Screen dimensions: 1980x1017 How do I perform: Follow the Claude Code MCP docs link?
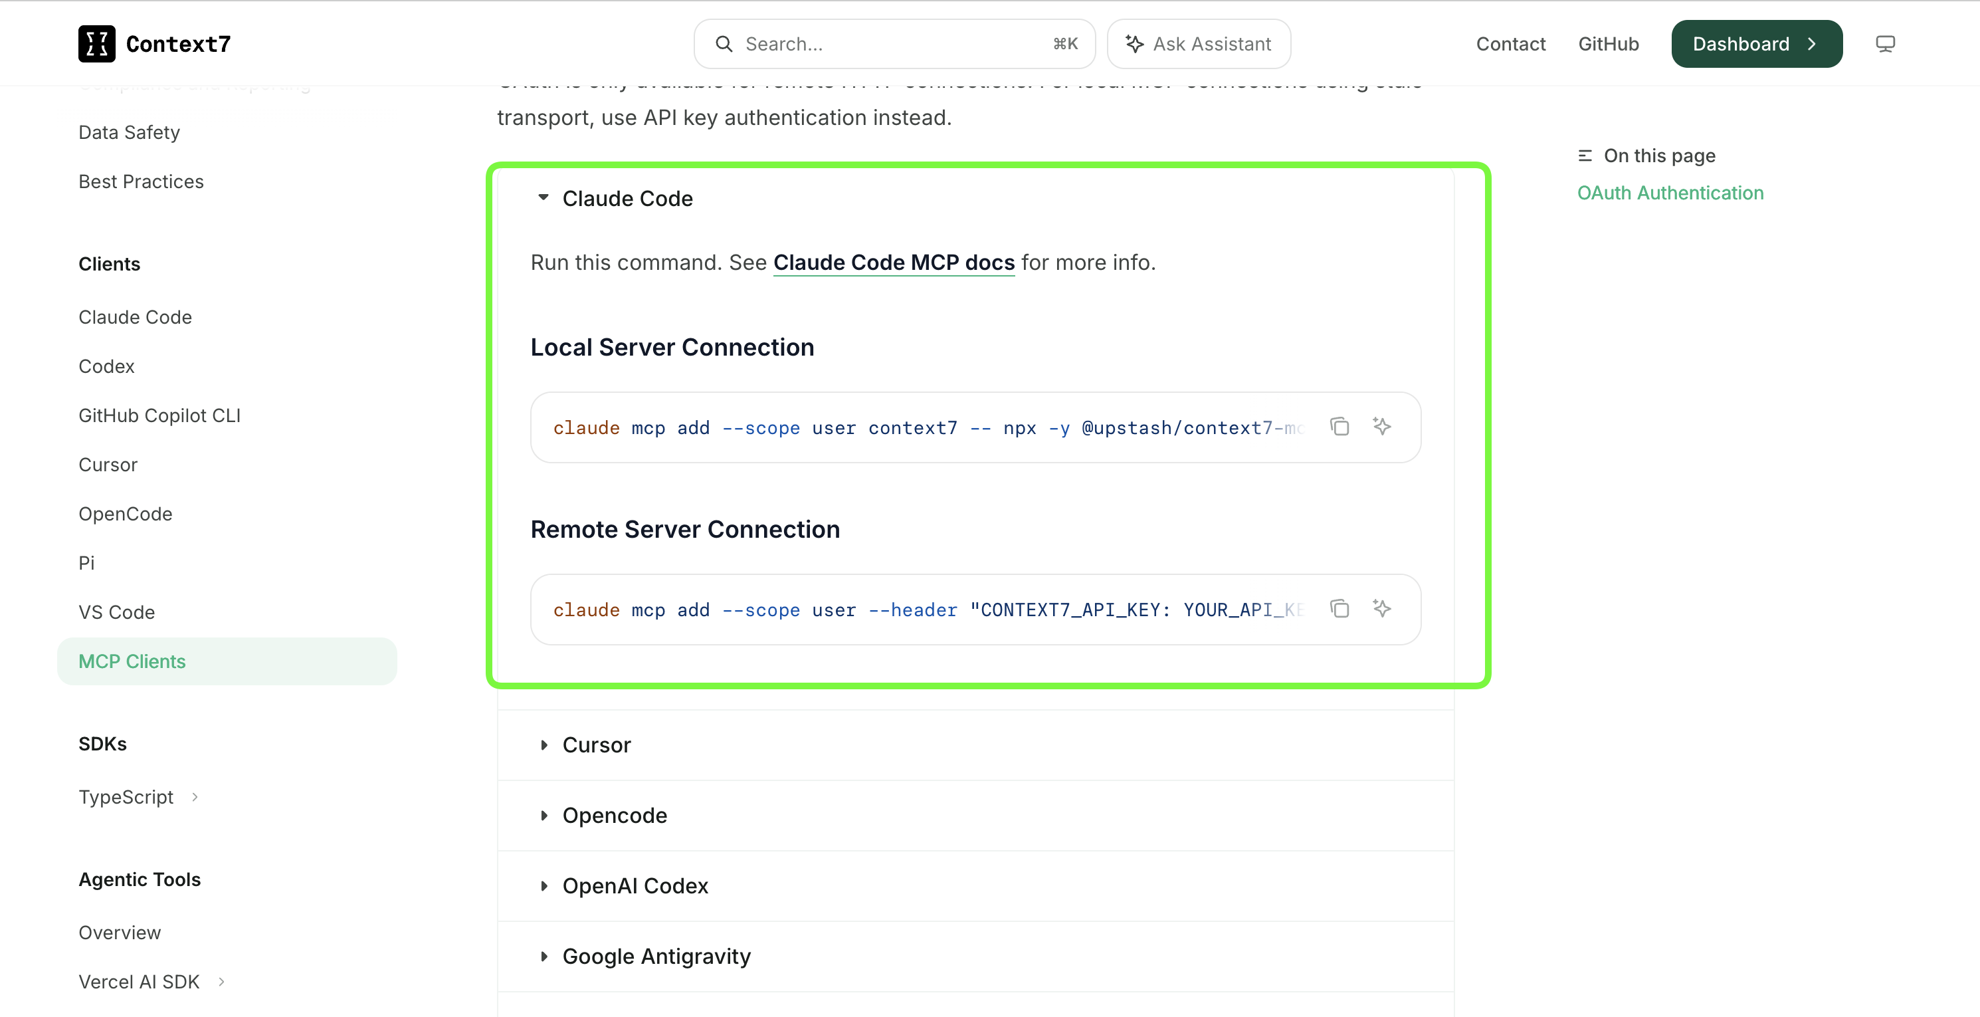[x=894, y=262]
